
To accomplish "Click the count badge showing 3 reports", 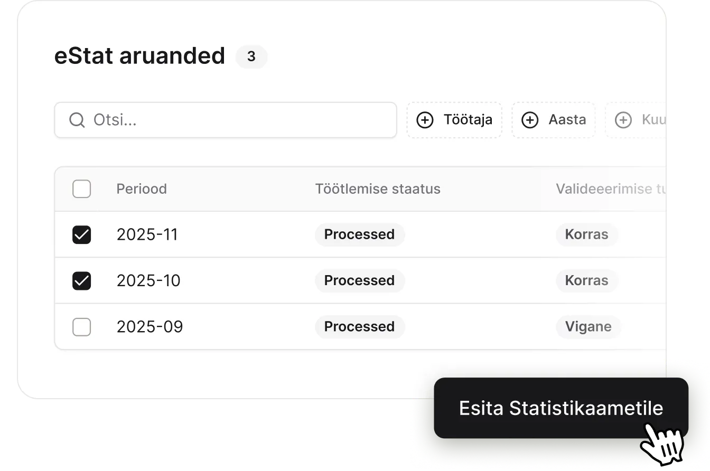I will [251, 57].
